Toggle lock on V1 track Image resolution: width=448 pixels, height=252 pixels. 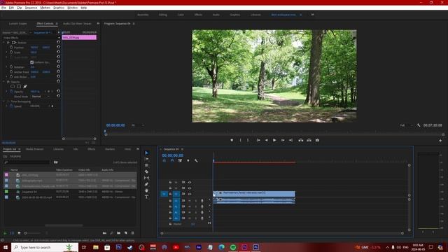point(170,194)
